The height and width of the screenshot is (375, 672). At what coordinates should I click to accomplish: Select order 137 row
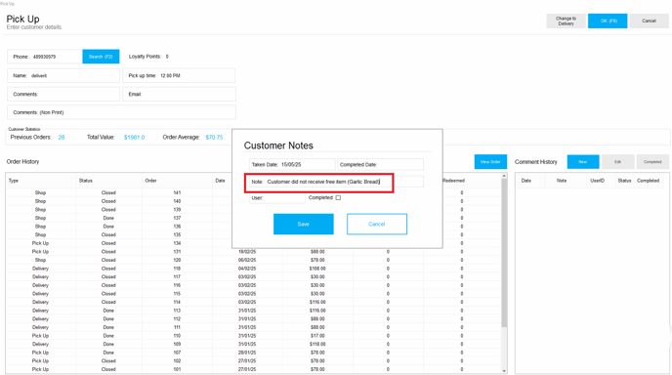point(253,218)
